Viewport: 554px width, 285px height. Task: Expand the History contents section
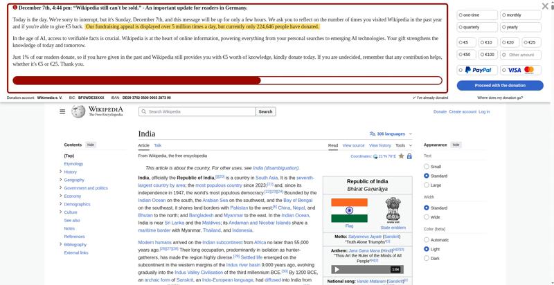tap(61, 172)
